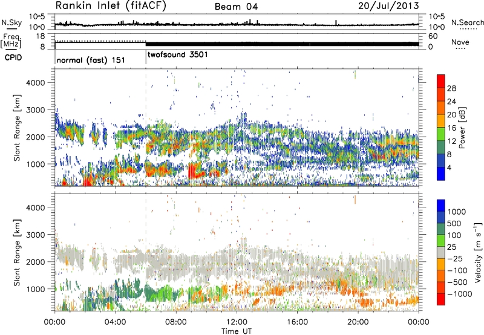Click the 'Slant Range [km]' label of power panel
The width and height of the screenshot is (484, 335).
coord(17,128)
